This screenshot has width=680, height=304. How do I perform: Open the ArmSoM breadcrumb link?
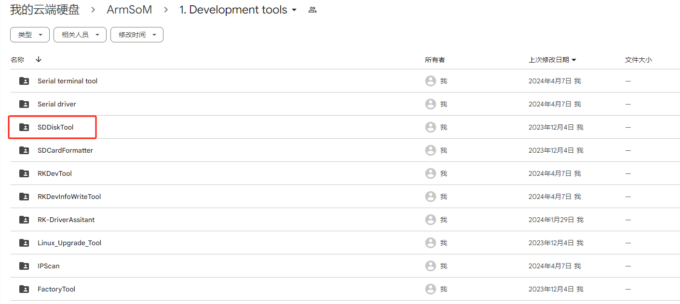tap(129, 9)
